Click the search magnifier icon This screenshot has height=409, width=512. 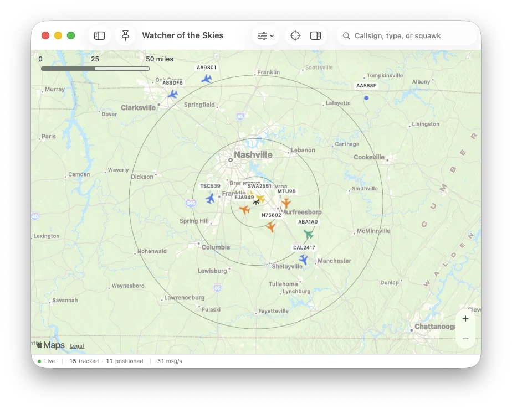(x=346, y=36)
